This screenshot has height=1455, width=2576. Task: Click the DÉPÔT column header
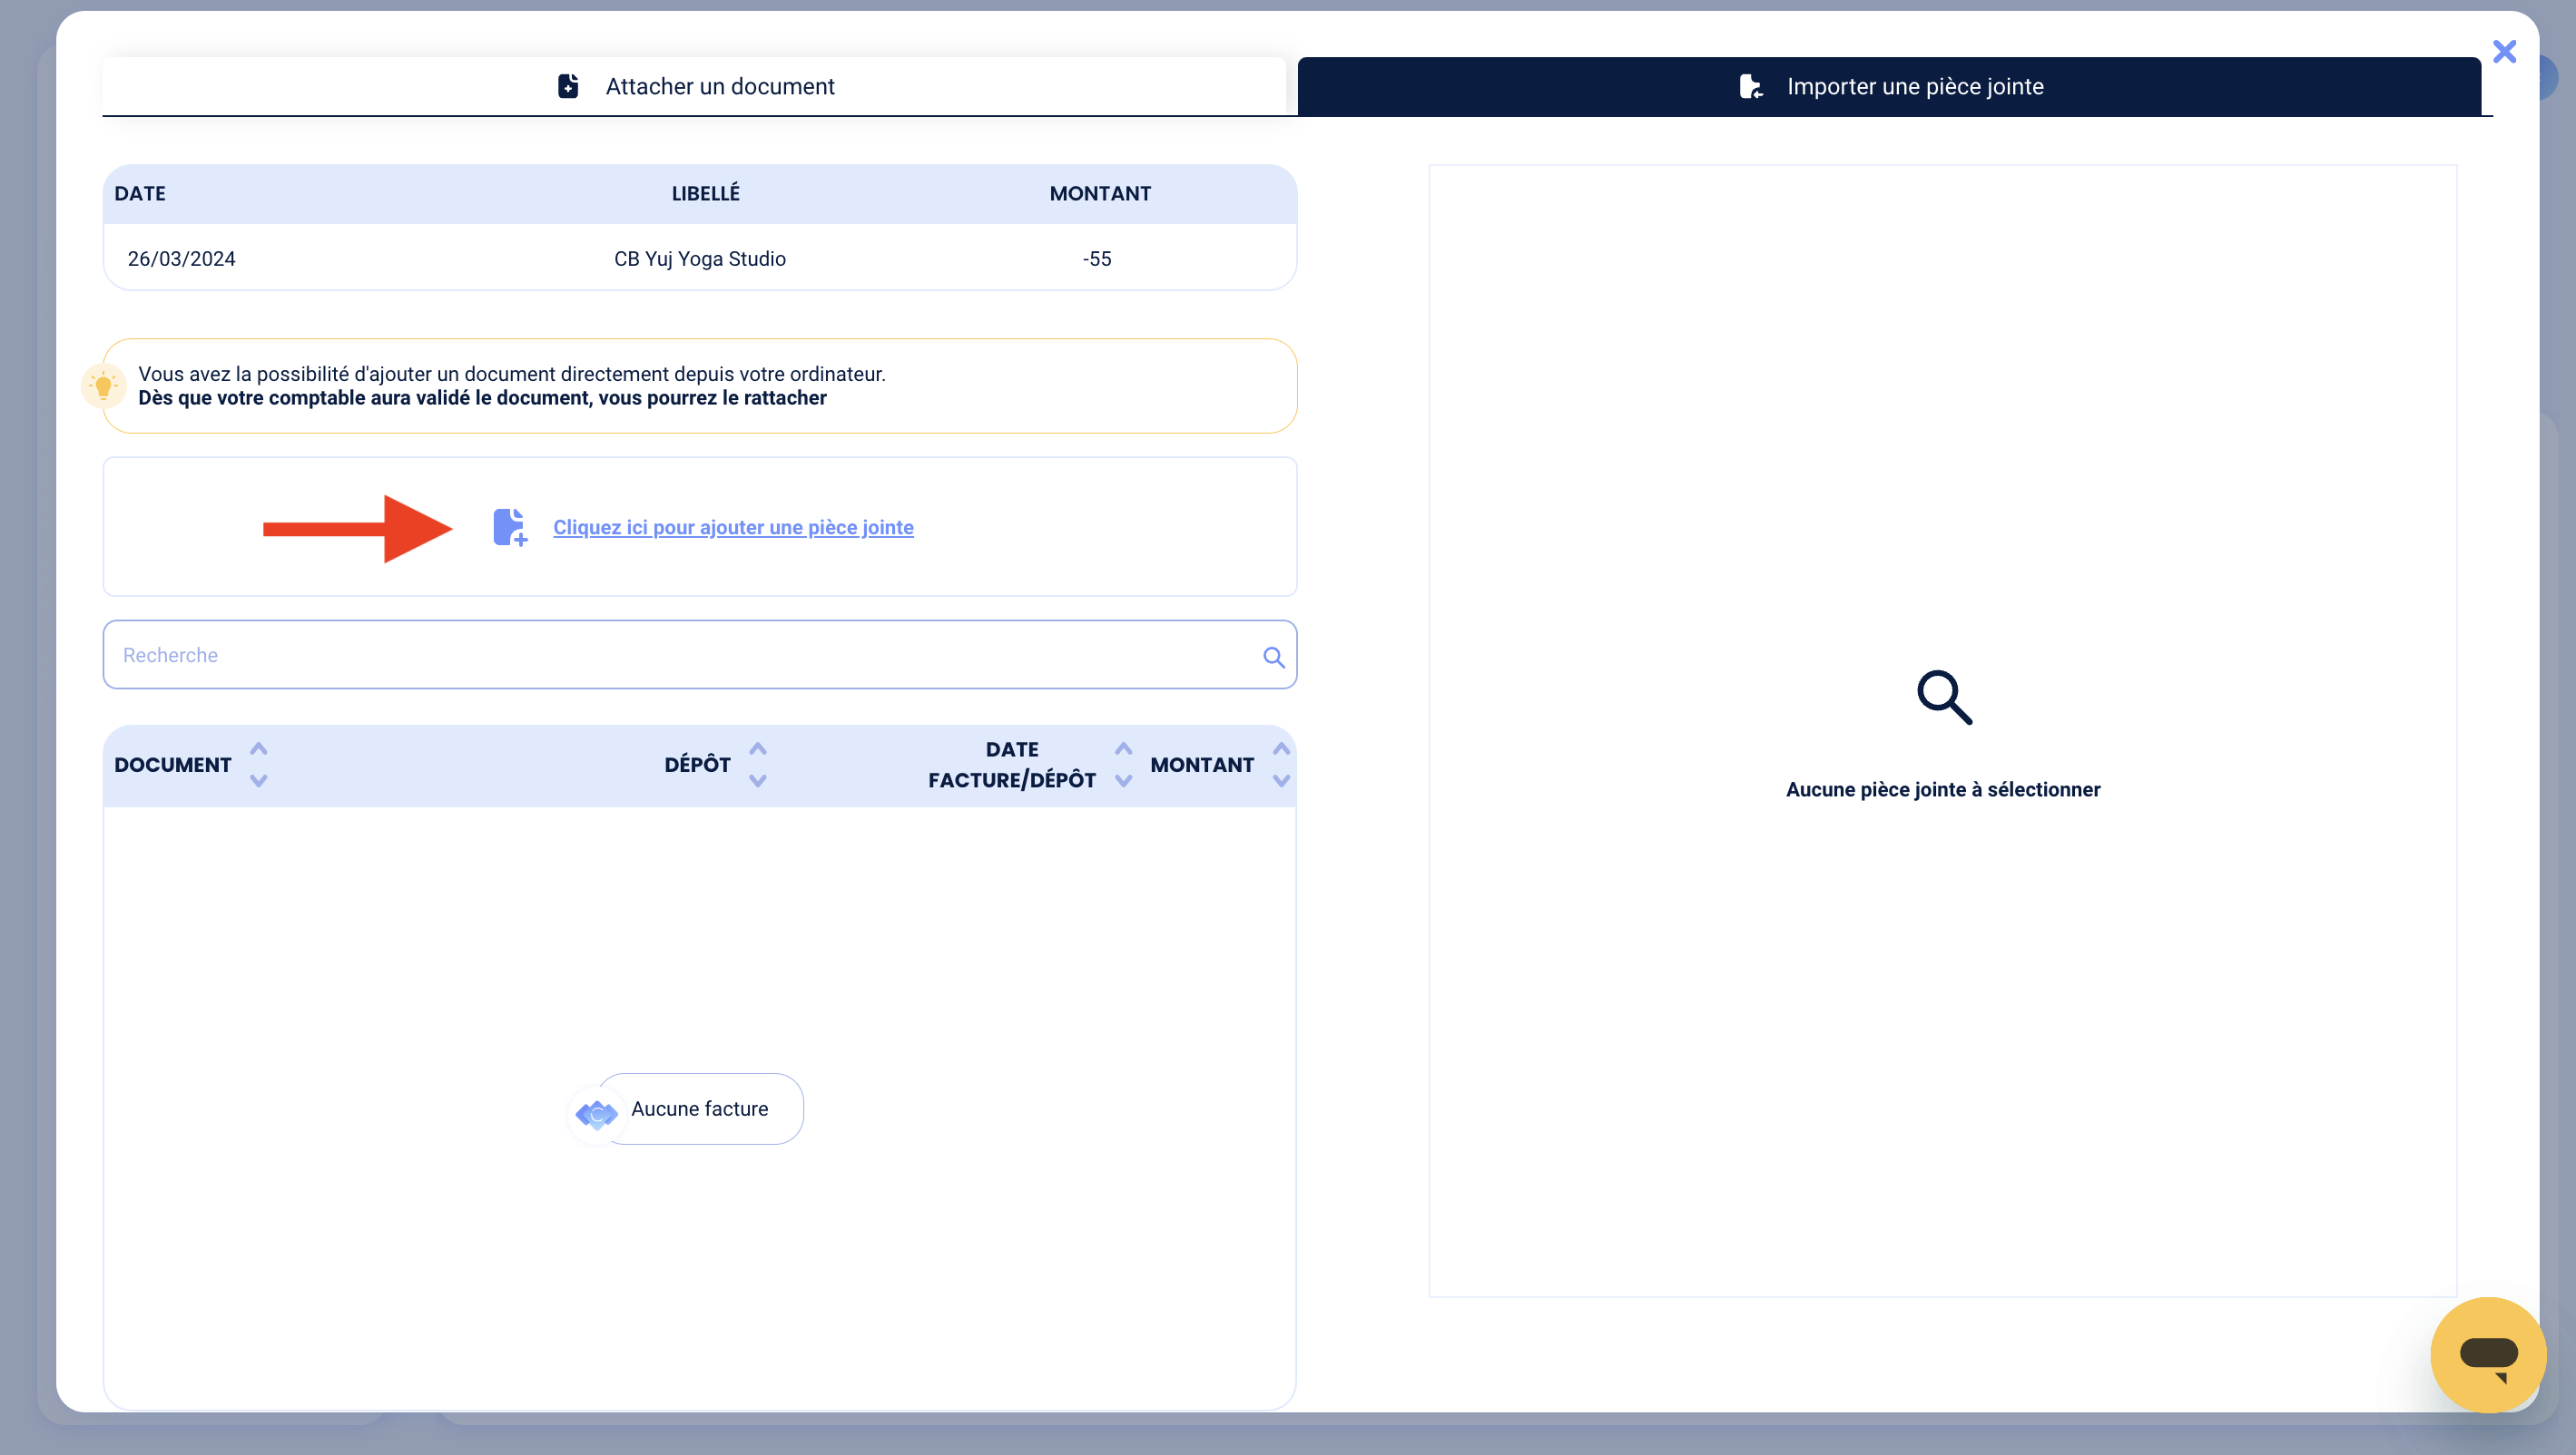(698, 765)
